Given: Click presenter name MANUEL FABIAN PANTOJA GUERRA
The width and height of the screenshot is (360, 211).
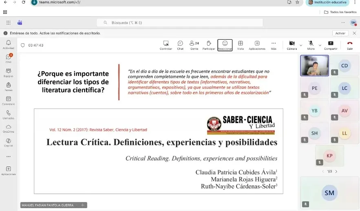Looking at the screenshot, I should pyautogui.click(x=48, y=205).
